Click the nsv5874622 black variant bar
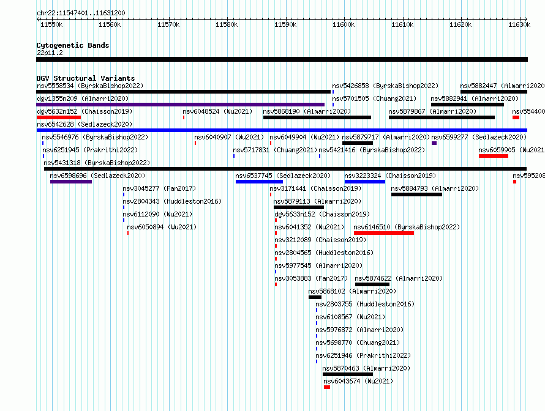545x411 pixels. click(372, 284)
